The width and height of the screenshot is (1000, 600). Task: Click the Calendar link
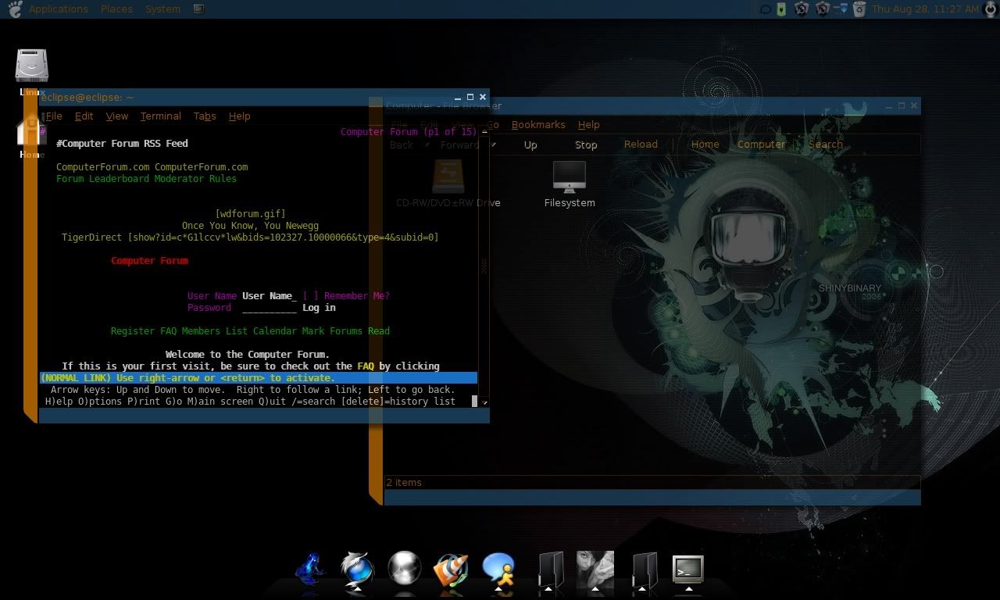point(275,331)
